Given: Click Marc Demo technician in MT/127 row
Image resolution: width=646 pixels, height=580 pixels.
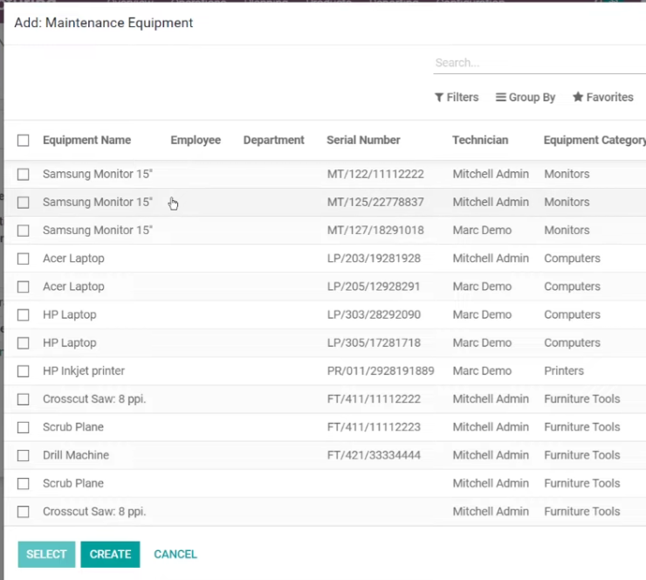Looking at the screenshot, I should (x=482, y=230).
